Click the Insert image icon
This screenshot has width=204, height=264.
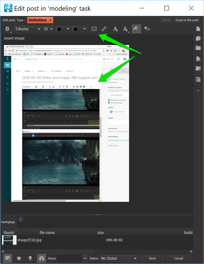coord(94,29)
